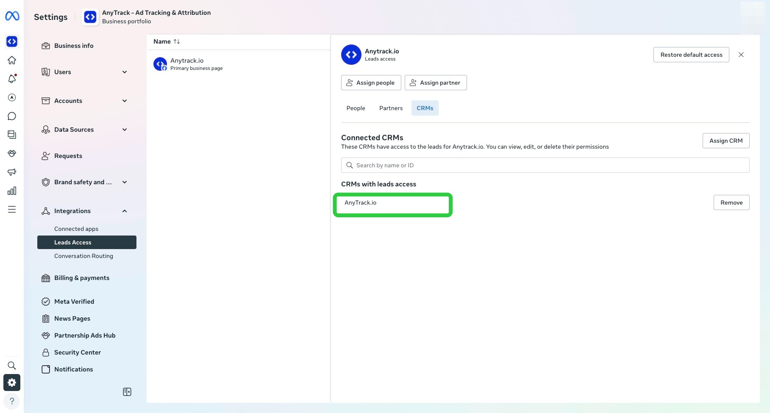Switch to the CRMs tab
Viewport: 770px width, 413px height.
(425, 108)
